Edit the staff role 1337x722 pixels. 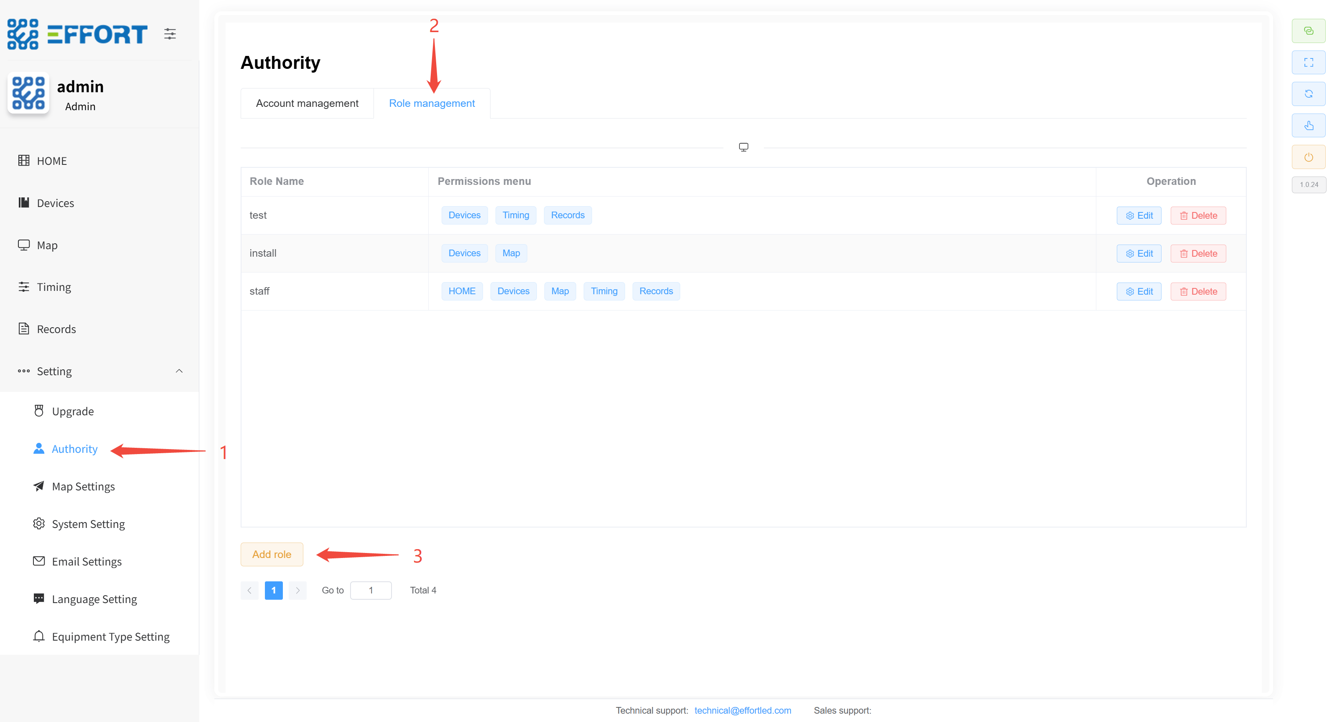(x=1139, y=291)
